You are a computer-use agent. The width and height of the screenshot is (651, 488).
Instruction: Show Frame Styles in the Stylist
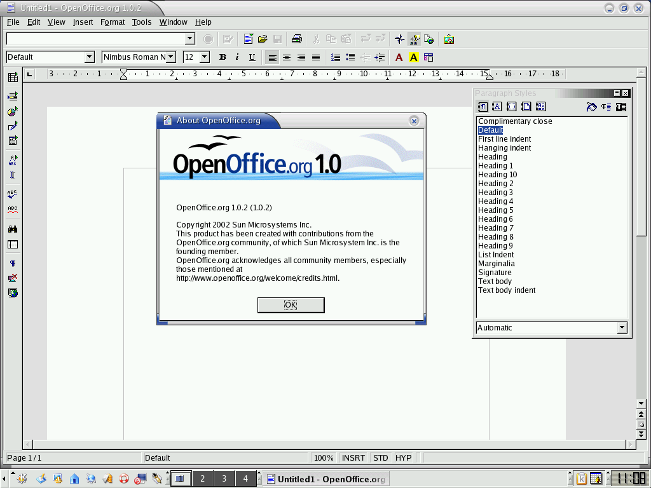512,107
